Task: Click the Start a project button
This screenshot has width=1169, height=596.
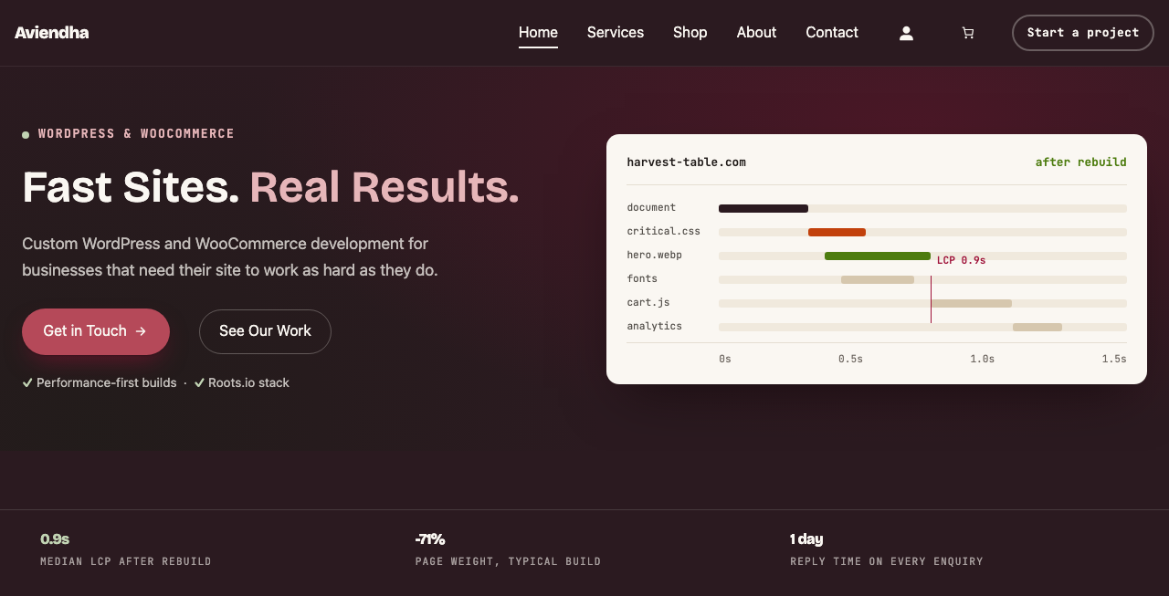Action: pyautogui.click(x=1083, y=33)
